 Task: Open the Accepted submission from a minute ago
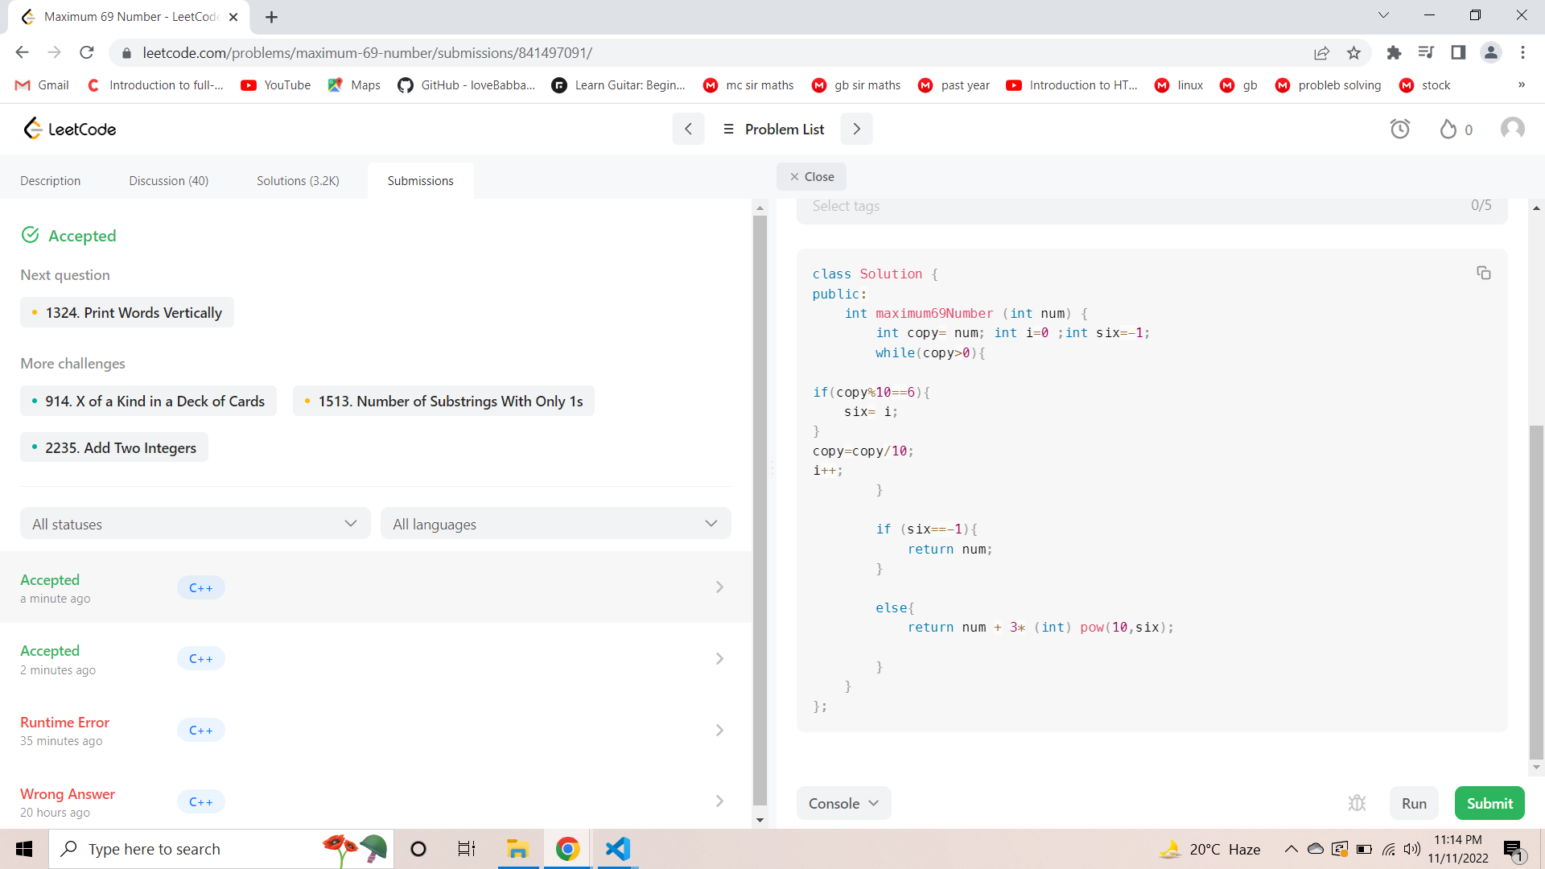coord(376,587)
